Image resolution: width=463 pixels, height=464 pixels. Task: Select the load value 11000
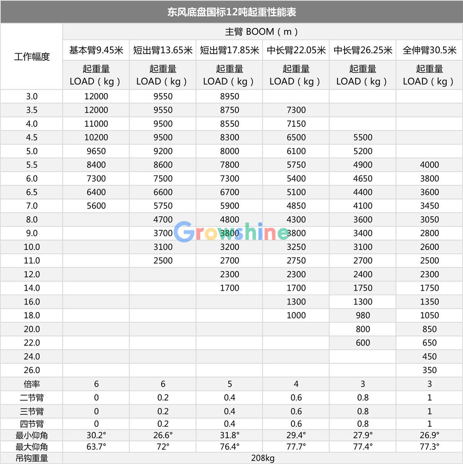(96, 124)
